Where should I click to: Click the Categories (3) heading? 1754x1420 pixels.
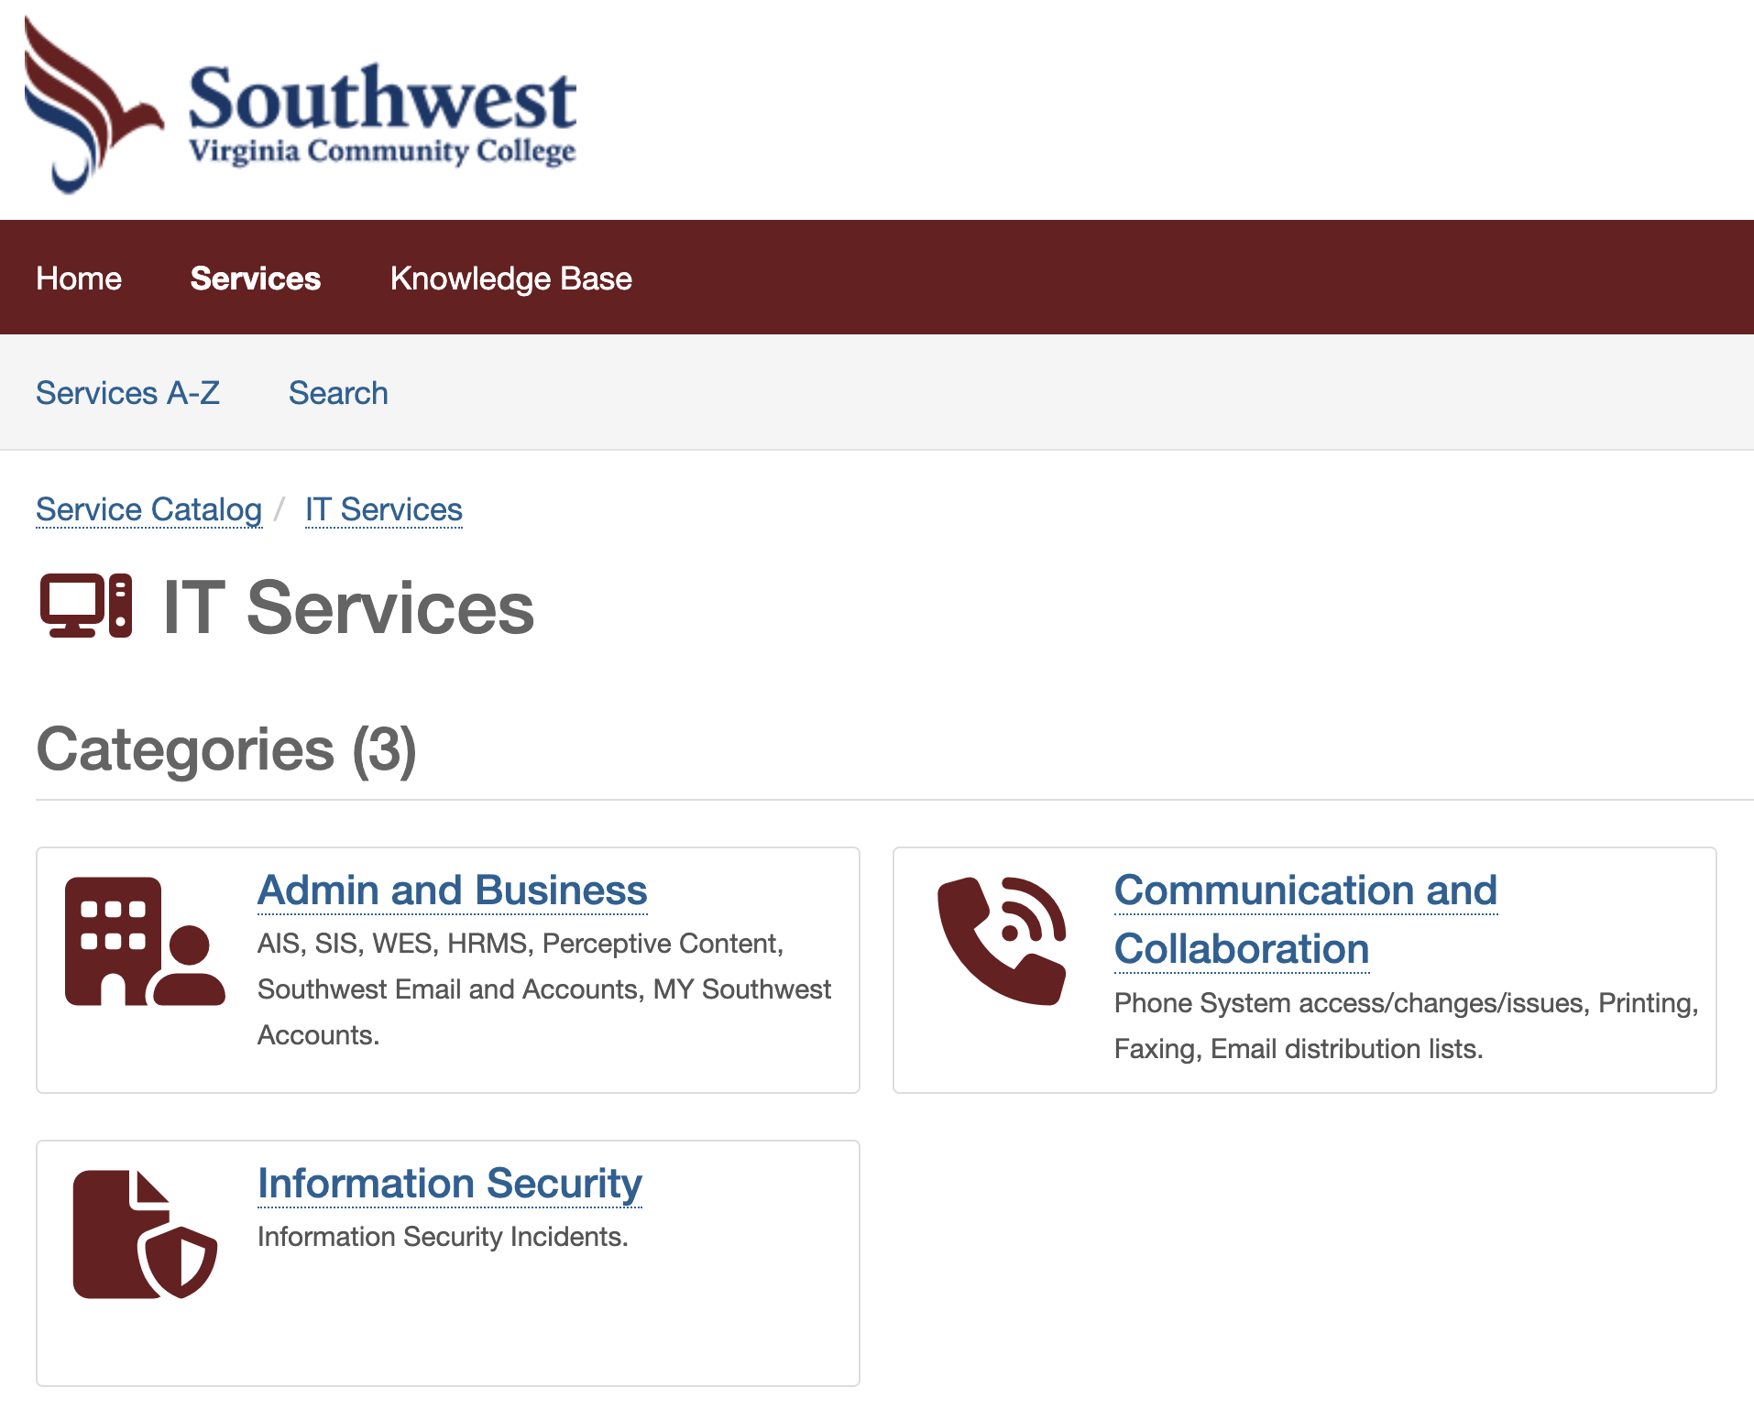coord(226,749)
